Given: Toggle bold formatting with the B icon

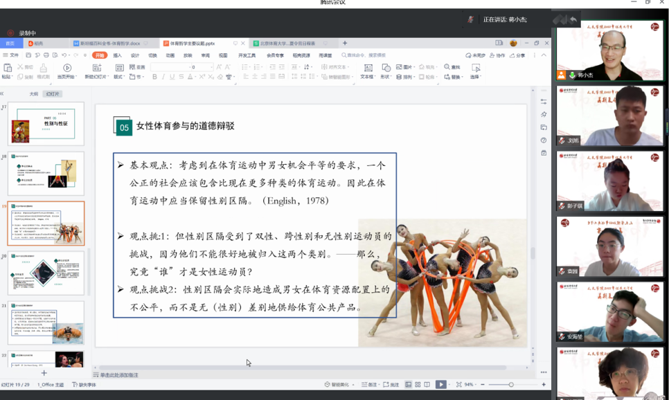Looking at the screenshot, I should click(x=154, y=77).
